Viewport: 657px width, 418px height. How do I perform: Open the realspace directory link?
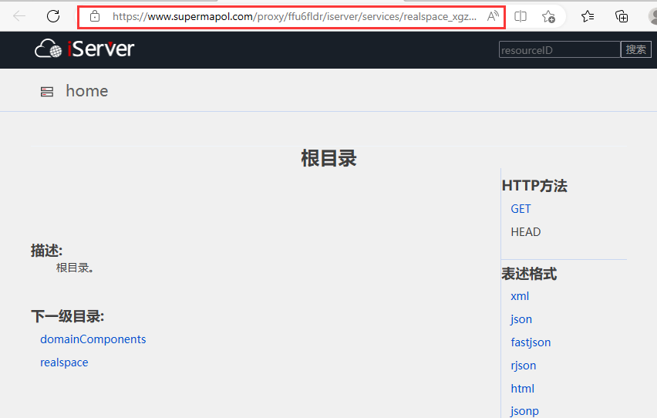pyautogui.click(x=64, y=362)
